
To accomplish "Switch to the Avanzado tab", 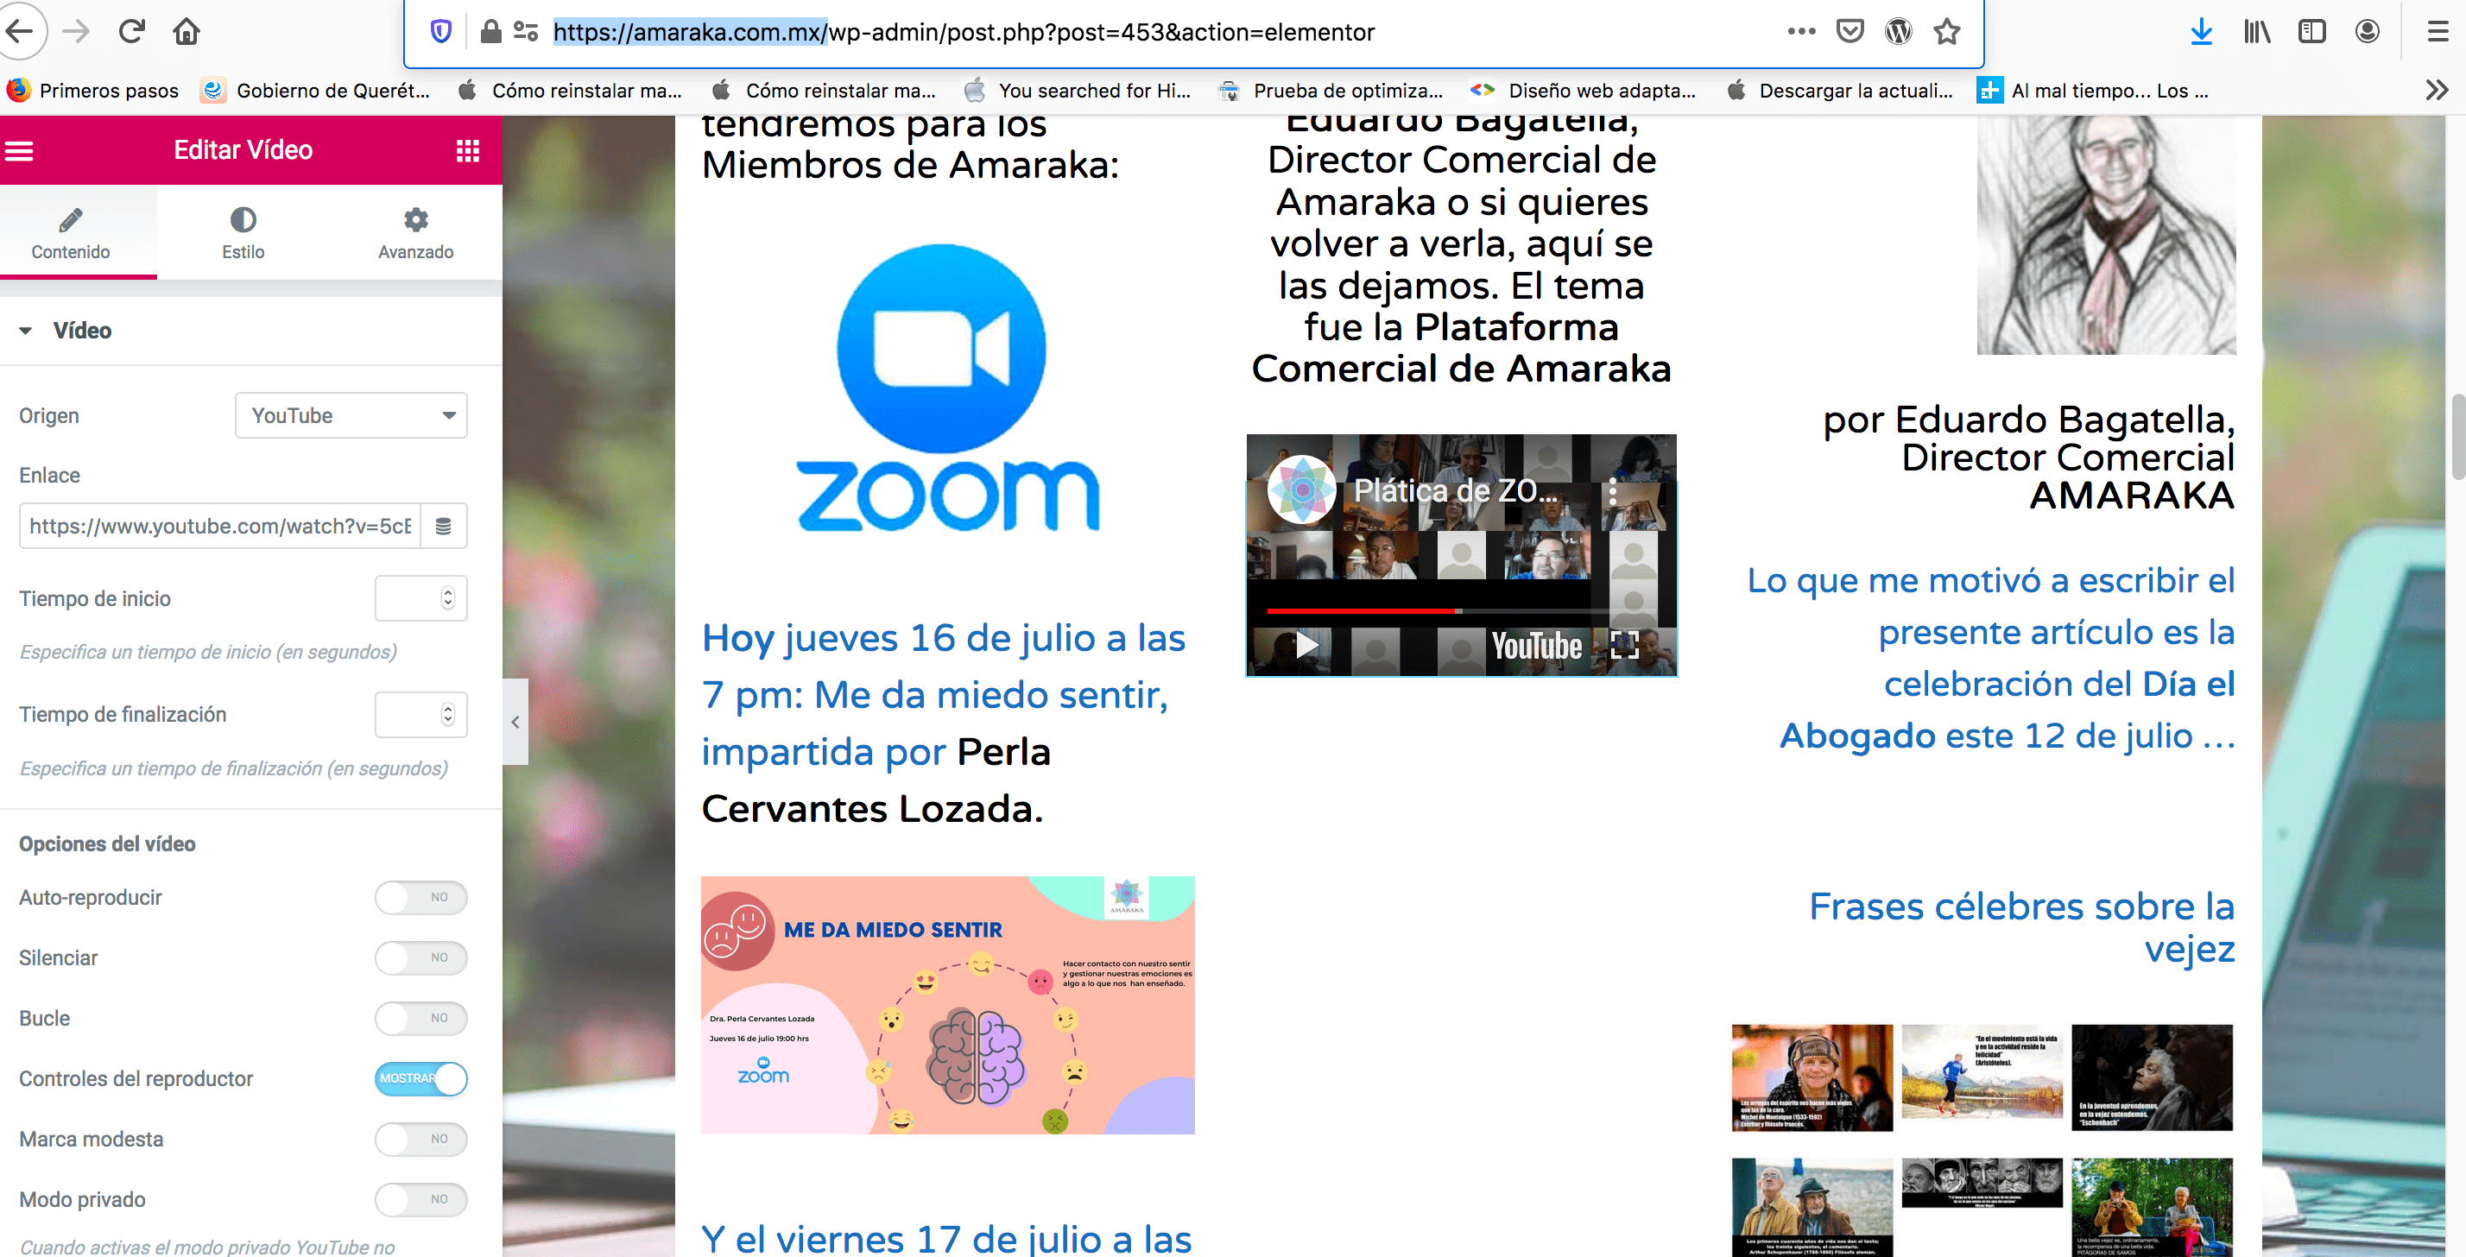I will (x=415, y=232).
